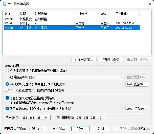Click subnet address 192.168.252.0 cell
Screen dimensions: 154x134
coord(125,23)
